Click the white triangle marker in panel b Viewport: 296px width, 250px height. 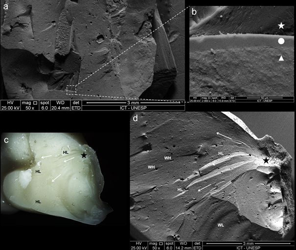click(281, 58)
